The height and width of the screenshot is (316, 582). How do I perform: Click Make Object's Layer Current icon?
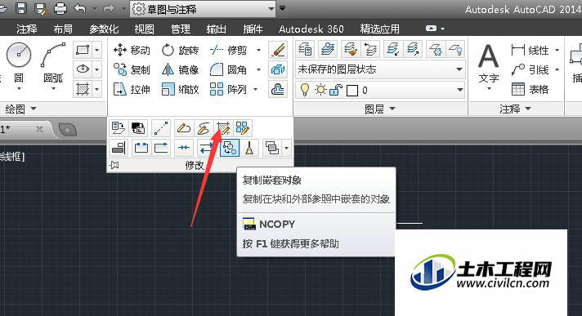[x=328, y=49]
